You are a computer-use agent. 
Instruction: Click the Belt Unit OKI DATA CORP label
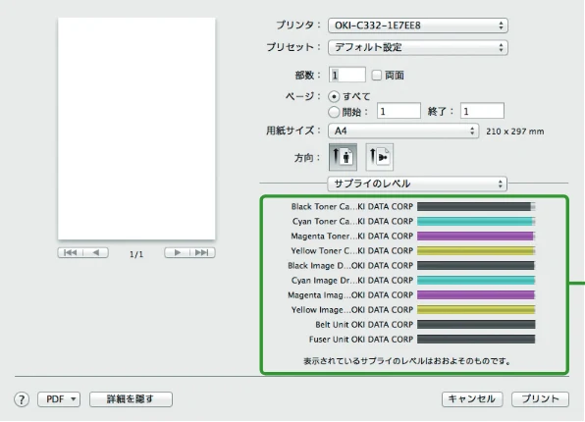coord(364,325)
